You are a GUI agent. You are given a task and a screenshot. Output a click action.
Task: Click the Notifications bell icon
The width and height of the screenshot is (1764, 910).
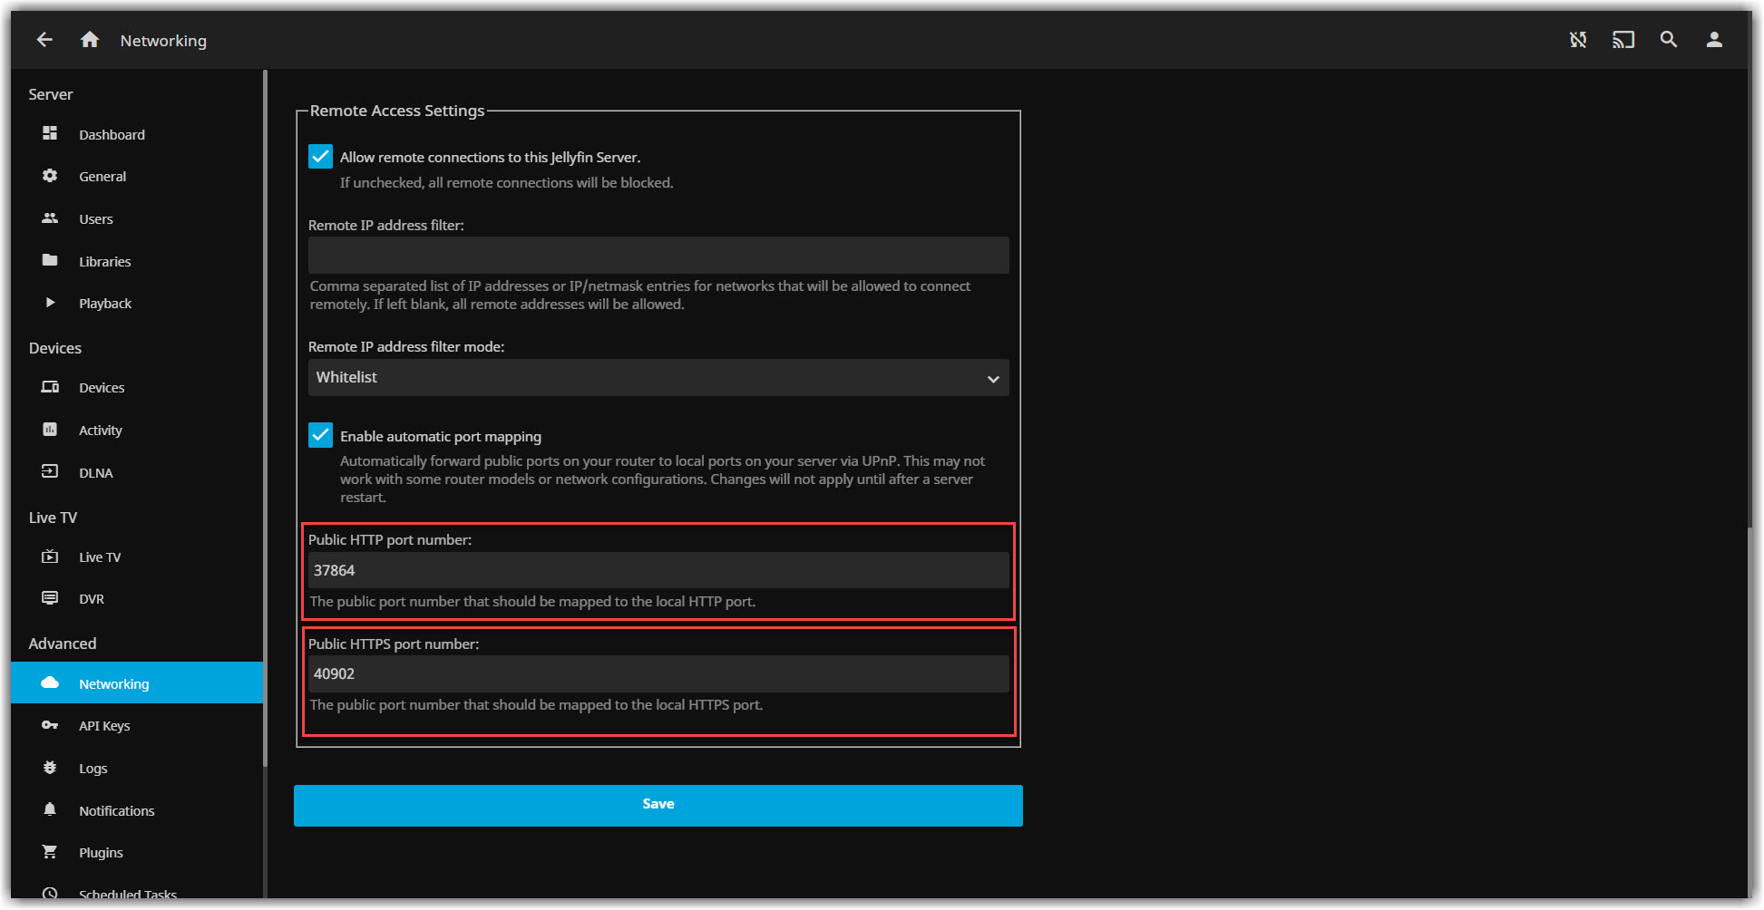pyautogui.click(x=50, y=809)
